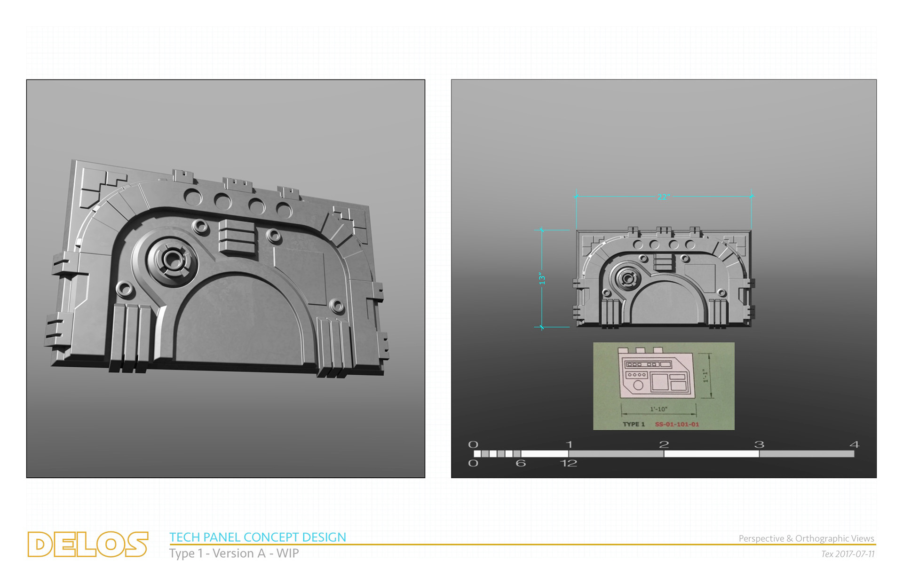This screenshot has width=903, height=584.
Task: Click the 1'-10" dimension in the sketch
Action: 658,409
